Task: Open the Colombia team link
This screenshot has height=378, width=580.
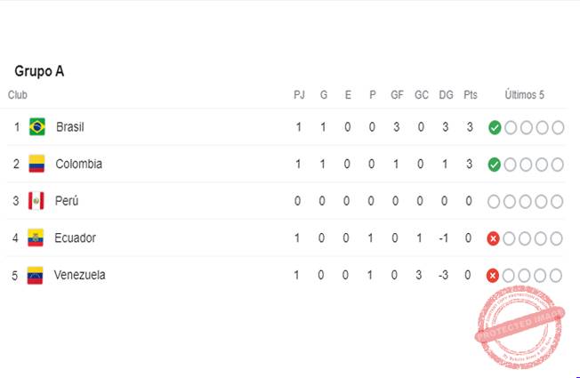Action: pos(79,164)
